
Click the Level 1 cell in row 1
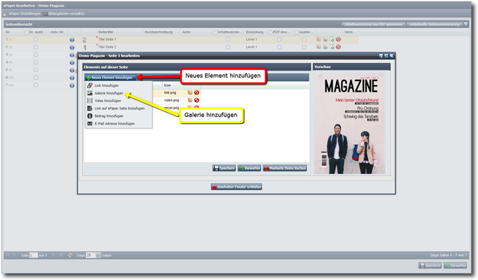[255, 39]
